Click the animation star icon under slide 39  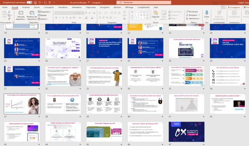[x=121, y=116]
